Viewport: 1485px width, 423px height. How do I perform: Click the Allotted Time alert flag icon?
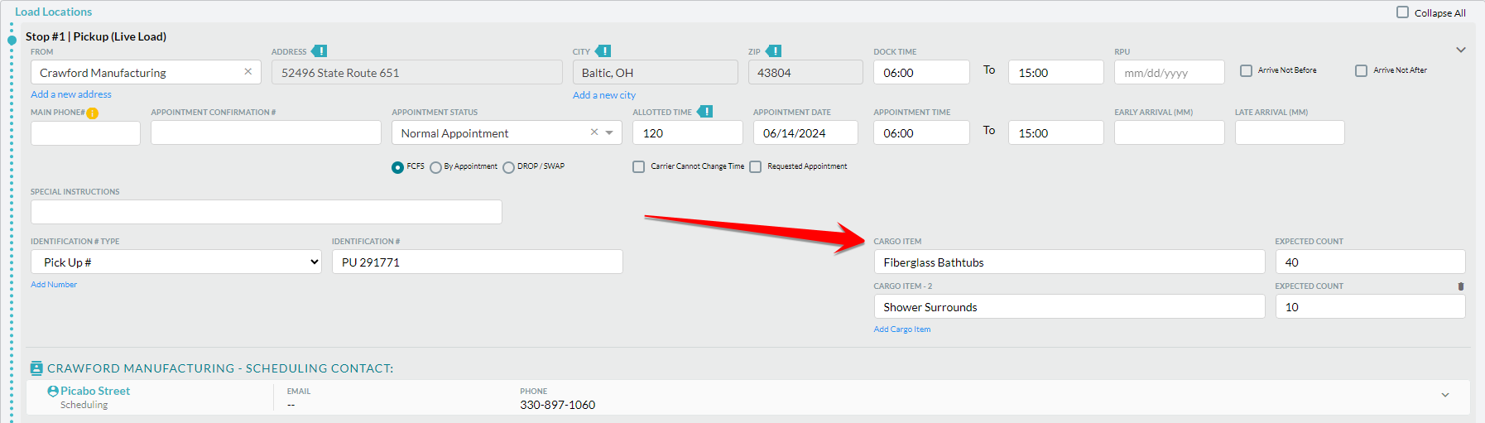pyautogui.click(x=705, y=112)
